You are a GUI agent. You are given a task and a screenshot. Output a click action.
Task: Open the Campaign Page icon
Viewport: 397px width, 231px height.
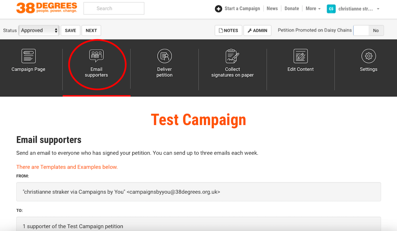(x=28, y=56)
